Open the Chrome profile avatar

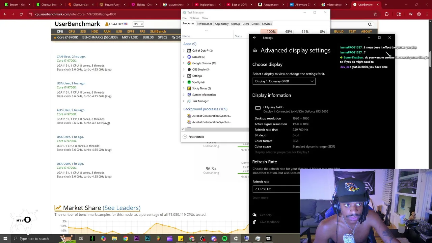[419, 14]
